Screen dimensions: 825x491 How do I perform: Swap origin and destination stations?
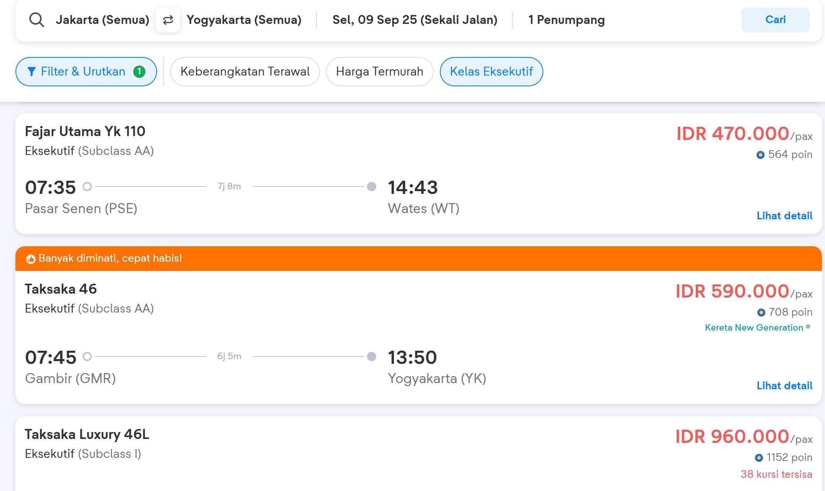[x=168, y=20]
